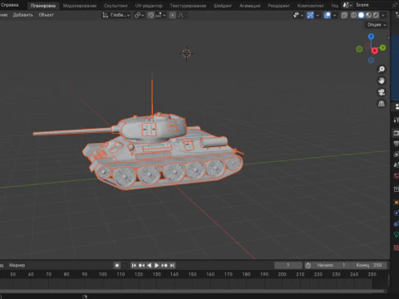399x299 pixels.
Task: Click the pan hand viewport button
Action: click(382, 81)
